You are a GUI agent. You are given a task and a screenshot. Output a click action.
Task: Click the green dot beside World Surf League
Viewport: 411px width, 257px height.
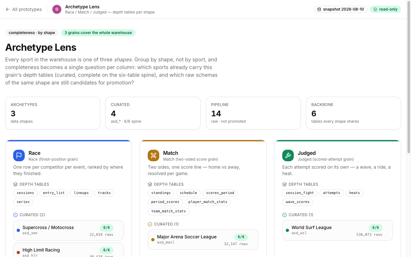pyautogui.click(x=287, y=230)
